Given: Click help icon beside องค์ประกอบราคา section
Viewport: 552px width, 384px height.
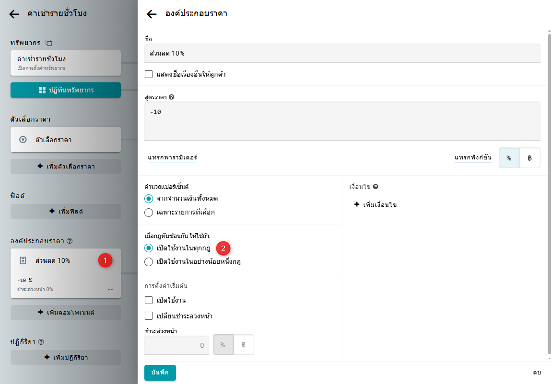Looking at the screenshot, I should 70,241.
